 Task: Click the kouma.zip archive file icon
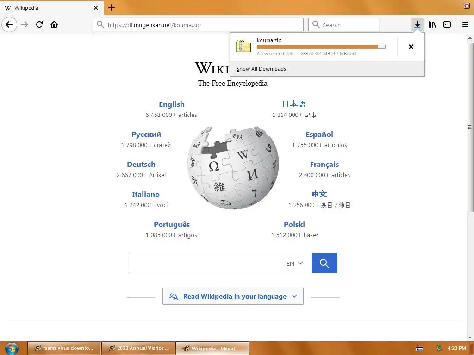coord(243,46)
